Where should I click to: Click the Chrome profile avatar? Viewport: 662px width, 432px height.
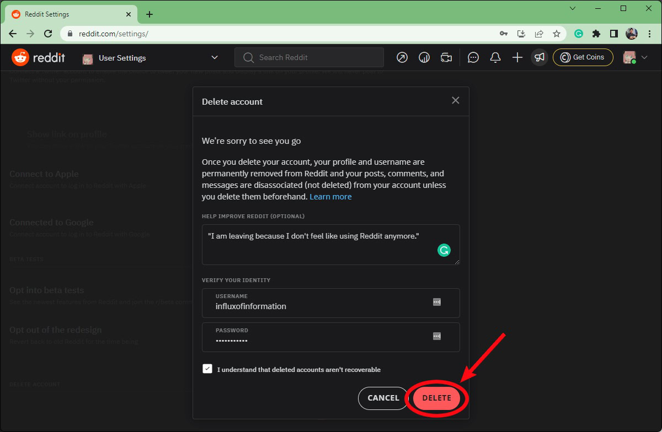coord(632,34)
